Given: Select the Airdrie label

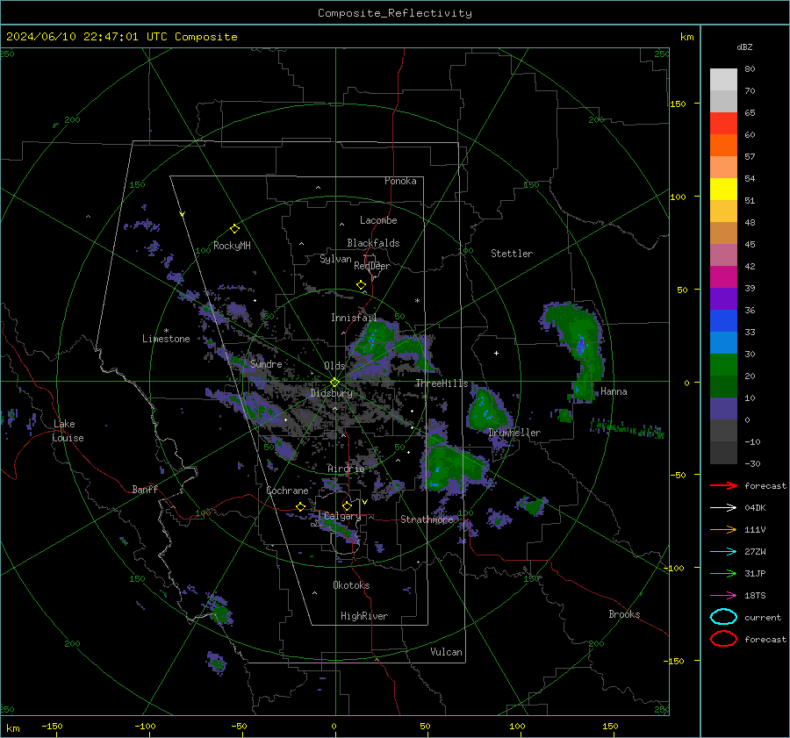Looking at the screenshot, I should [346, 469].
